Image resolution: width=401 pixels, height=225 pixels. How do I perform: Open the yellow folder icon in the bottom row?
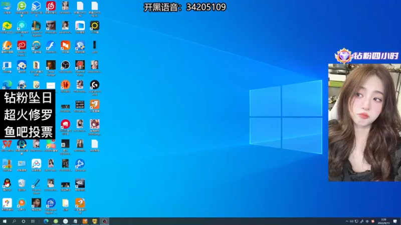pyautogui.click(x=66, y=203)
